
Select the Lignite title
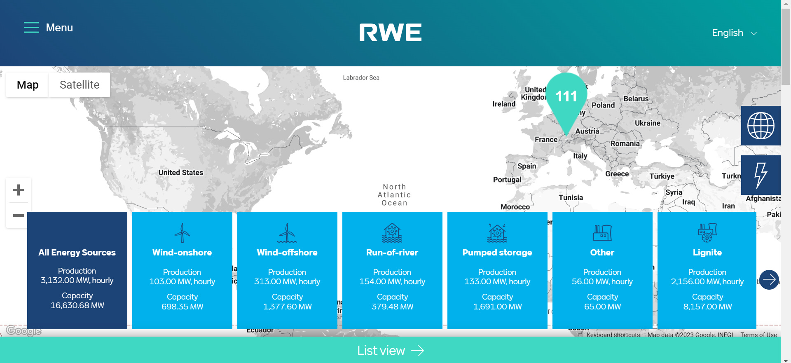[707, 253]
